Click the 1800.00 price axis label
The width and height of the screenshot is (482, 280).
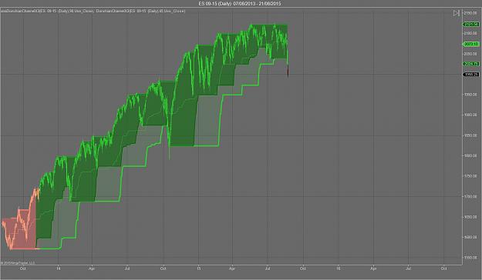click(x=470, y=155)
